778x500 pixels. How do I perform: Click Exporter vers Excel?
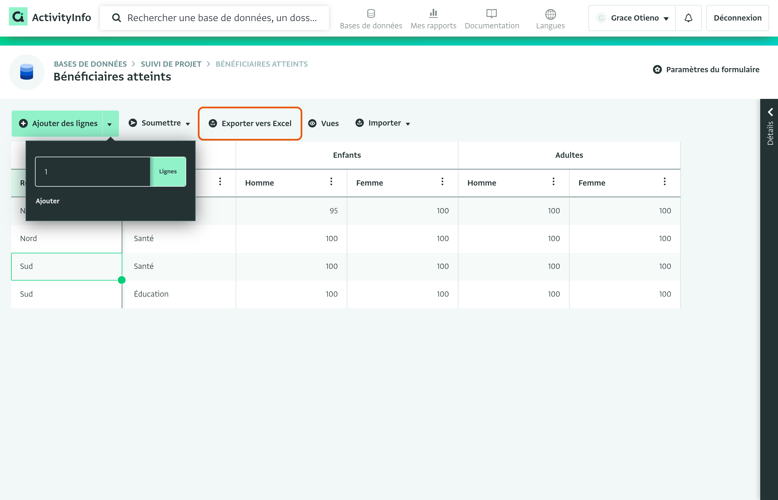[250, 123]
